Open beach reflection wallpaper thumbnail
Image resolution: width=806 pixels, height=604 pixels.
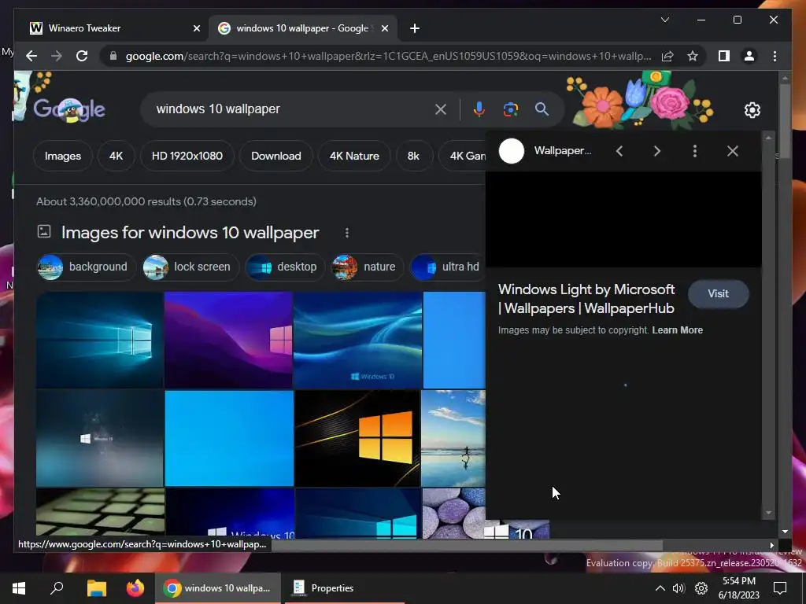pyautogui.click(x=453, y=438)
